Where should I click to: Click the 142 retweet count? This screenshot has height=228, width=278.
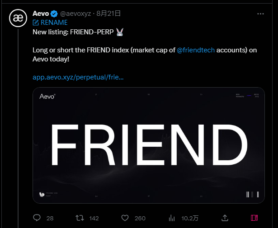[x=94, y=218]
